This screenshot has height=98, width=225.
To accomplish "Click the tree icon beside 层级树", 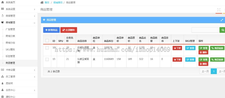I will tap(2, 83).
